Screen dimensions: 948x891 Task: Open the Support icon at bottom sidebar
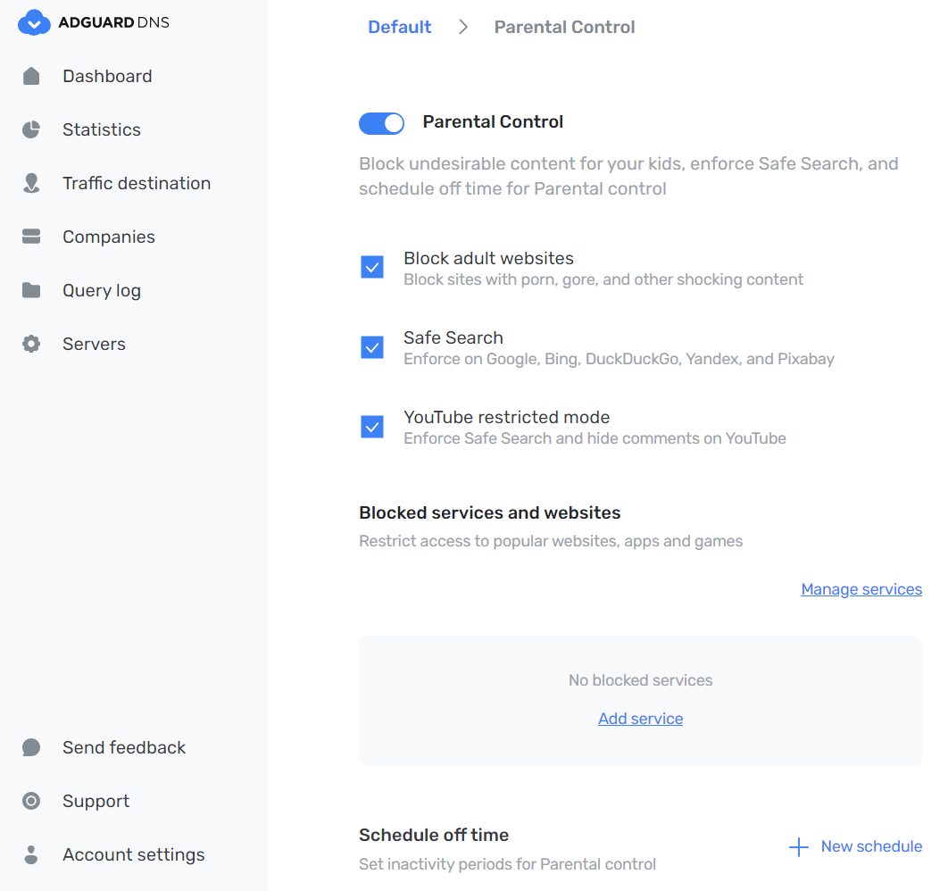coord(30,801)
